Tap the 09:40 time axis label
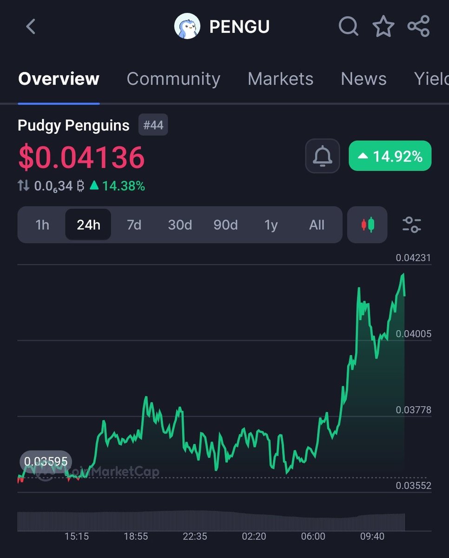 (372, 536)
